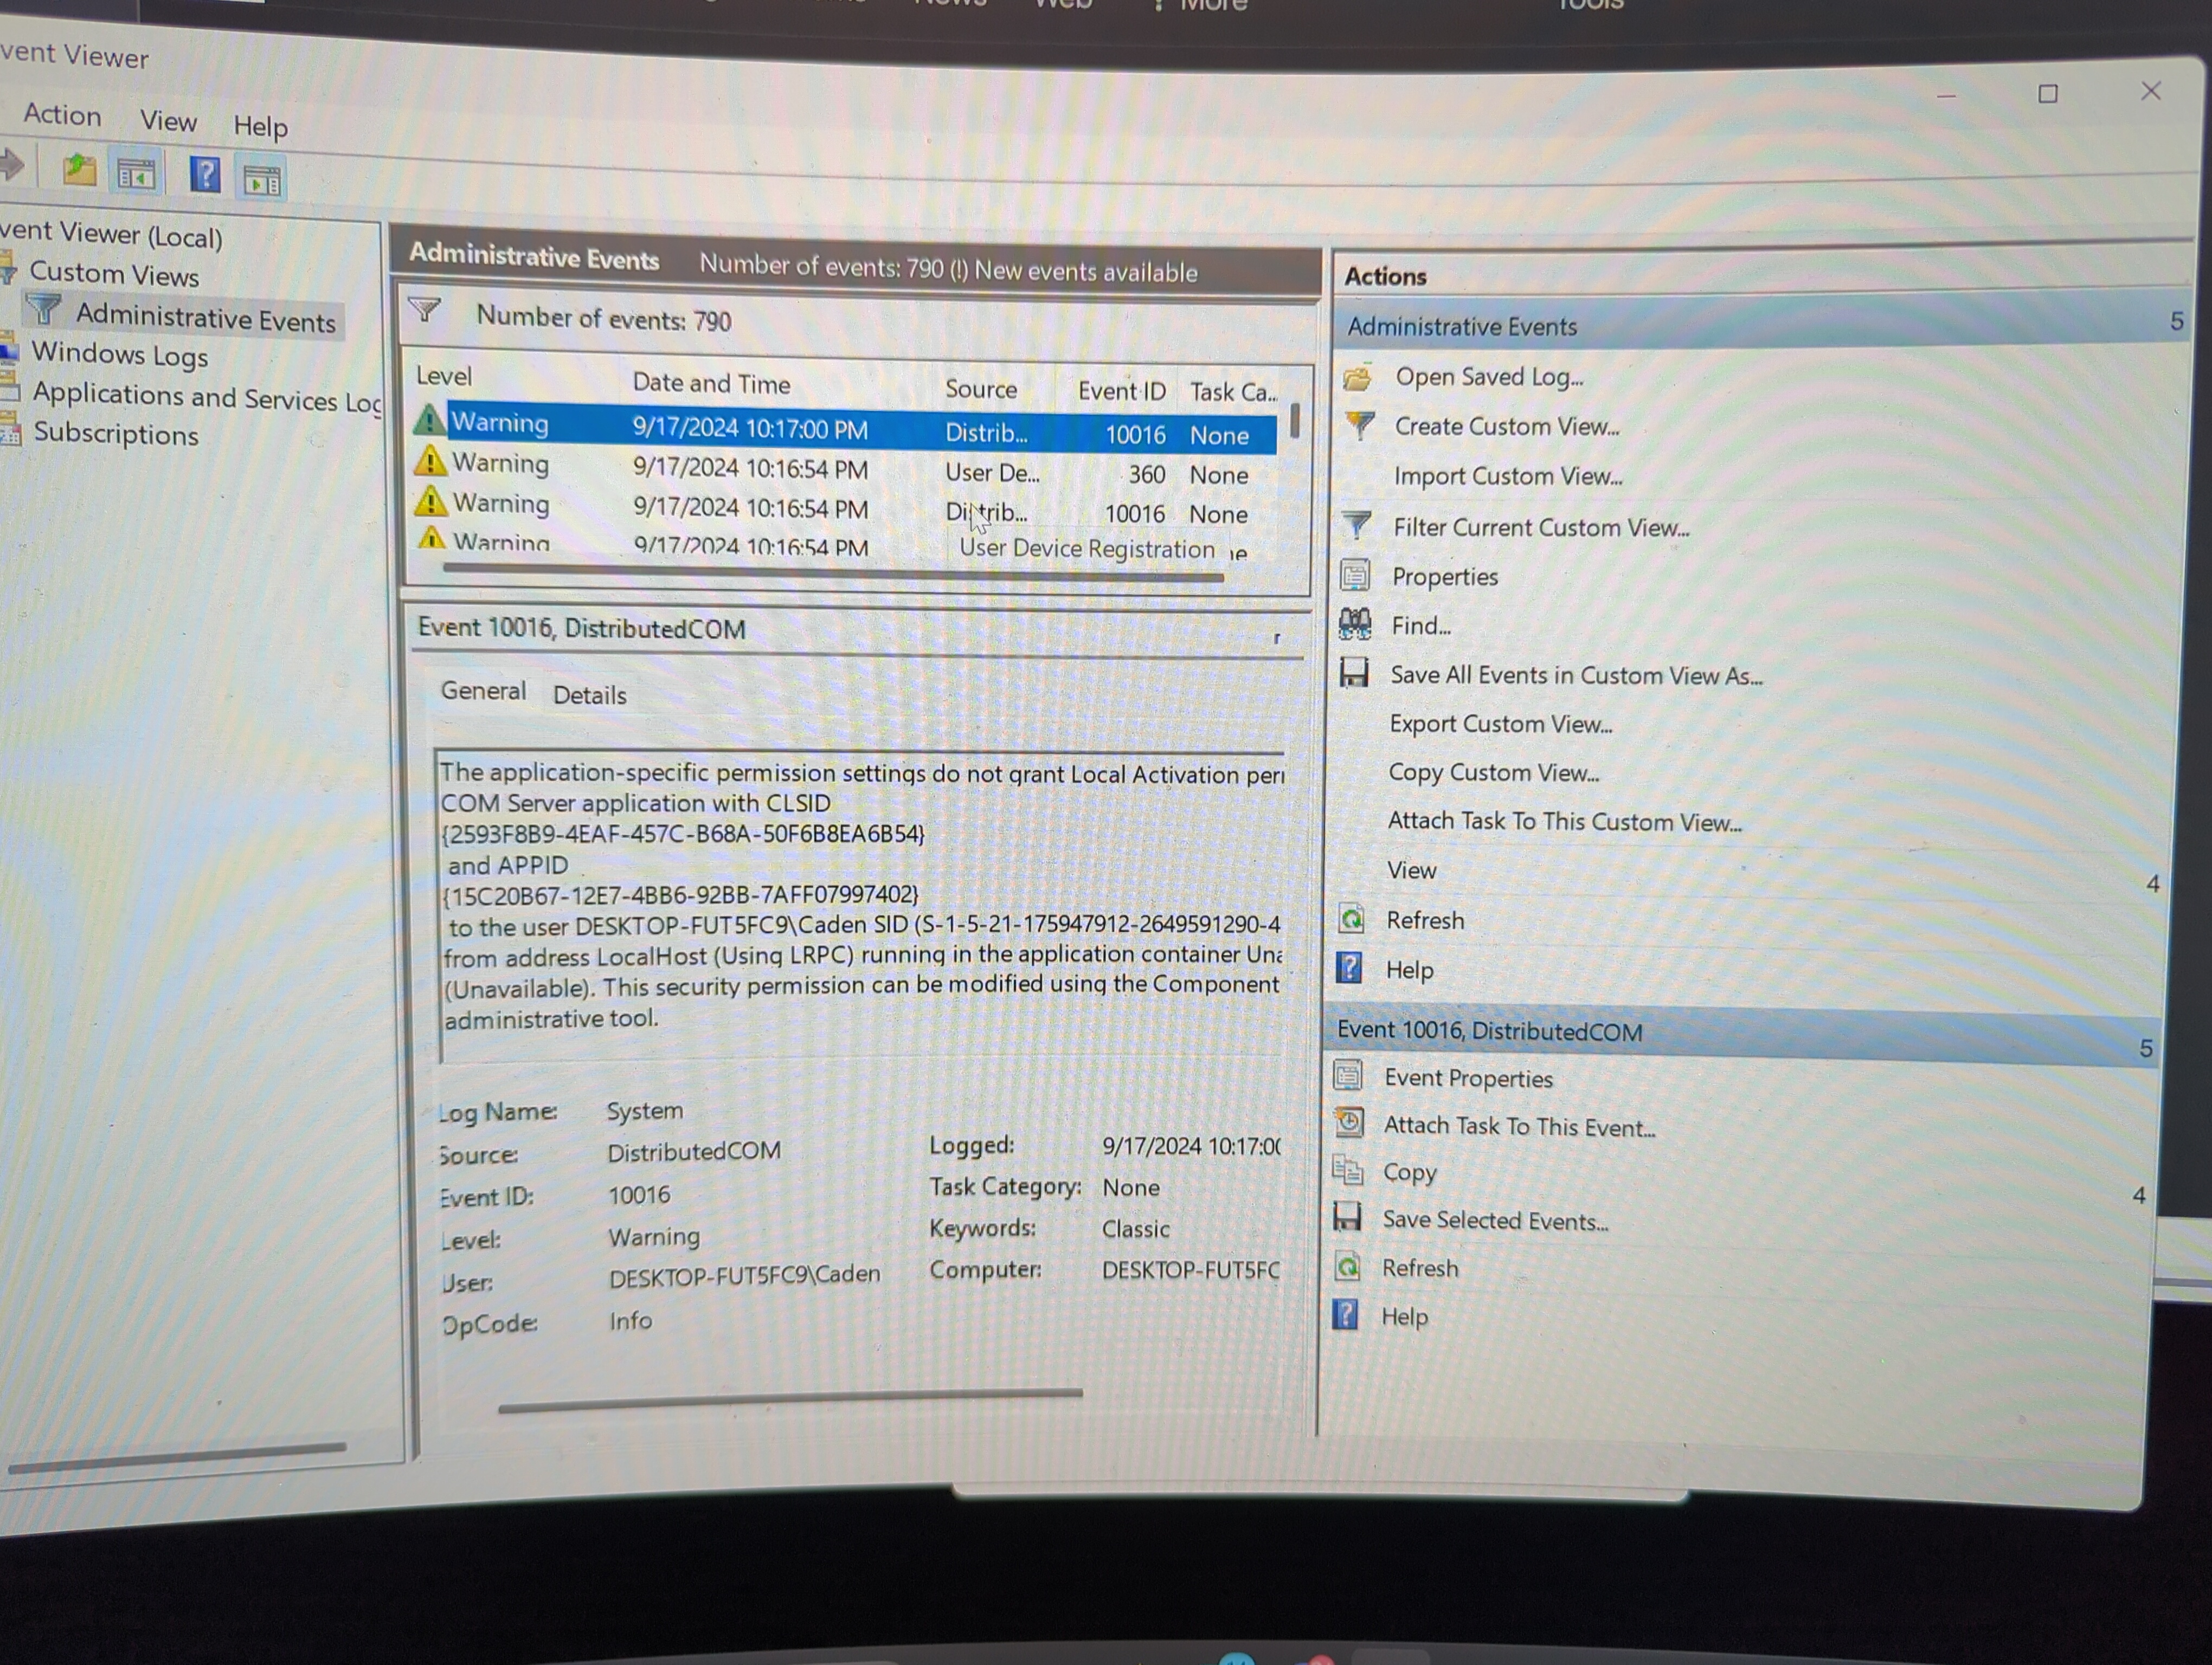The width and height of the screenshot is (2212, 1665).
Task: Click the Find binoculars icon
Action: click(x=1355, y=624)
